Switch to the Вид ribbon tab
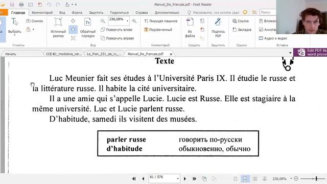 (x=62, y=12)
